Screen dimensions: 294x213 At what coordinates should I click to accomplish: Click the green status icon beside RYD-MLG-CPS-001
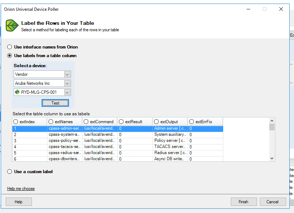pyautogui.click(x=17, y=92)
